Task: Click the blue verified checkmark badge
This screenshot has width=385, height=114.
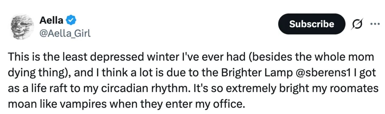Action: (x=71, y=20)
